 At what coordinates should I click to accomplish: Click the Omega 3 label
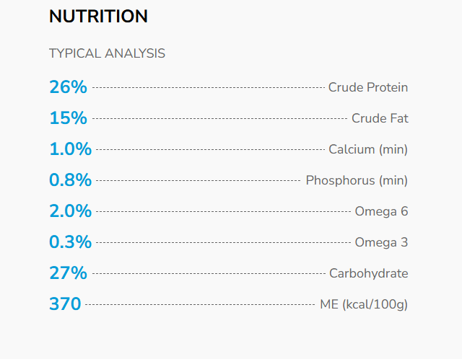(x=380, y=242)
